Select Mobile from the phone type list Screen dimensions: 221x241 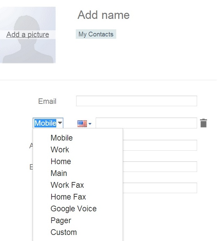click(x=62, y=138)
